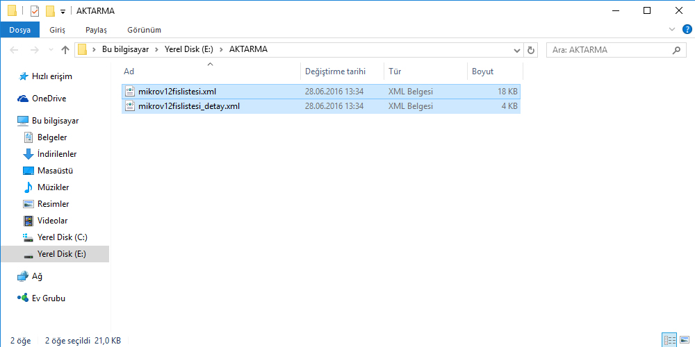Expand chevron after Bu bilgisayar in path

[x=156, y=49]
